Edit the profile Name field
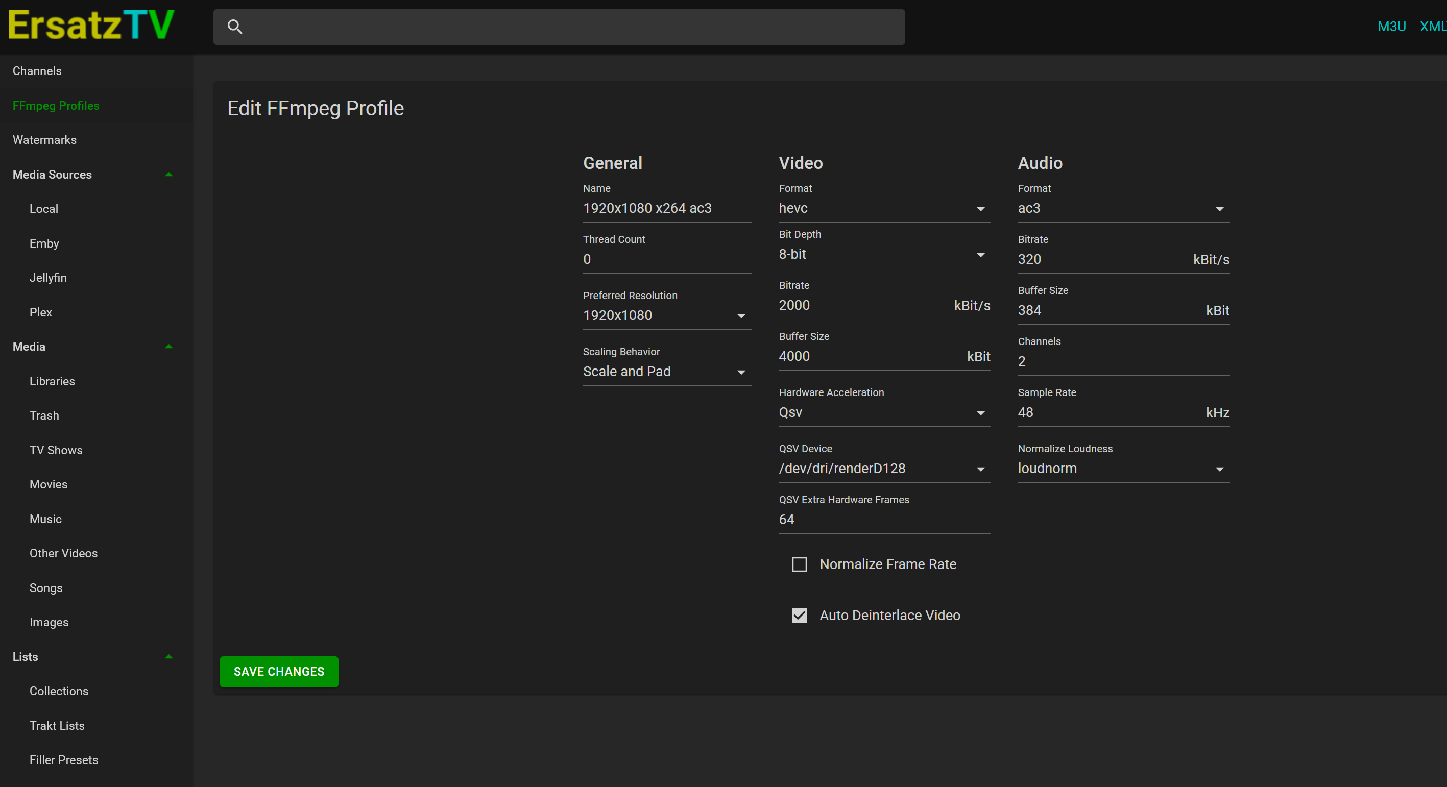Screen dimensions: 1447x787 (x=667, y=208)
